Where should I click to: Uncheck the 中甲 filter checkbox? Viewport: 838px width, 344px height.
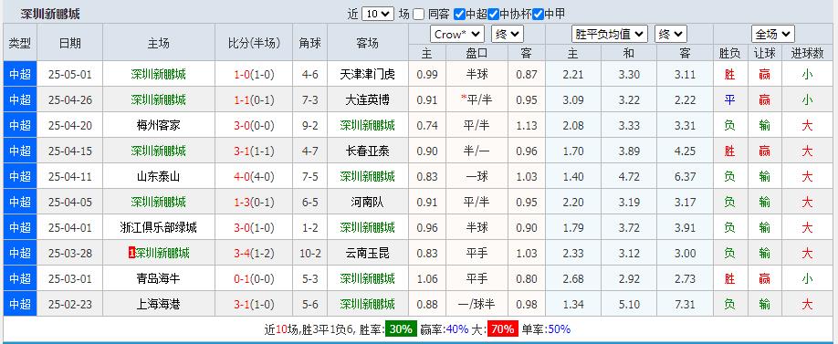(x=539, y=15)
